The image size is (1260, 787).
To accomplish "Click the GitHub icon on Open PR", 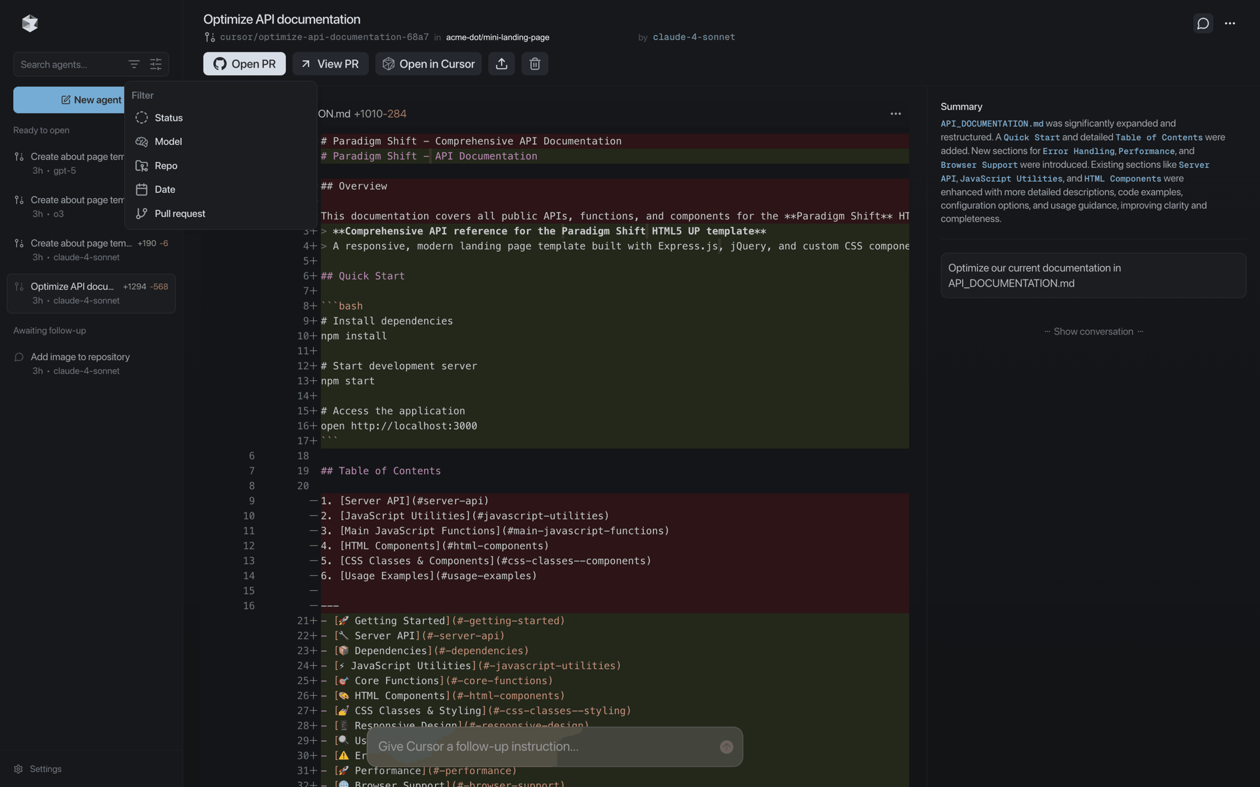I will (220, 64).
